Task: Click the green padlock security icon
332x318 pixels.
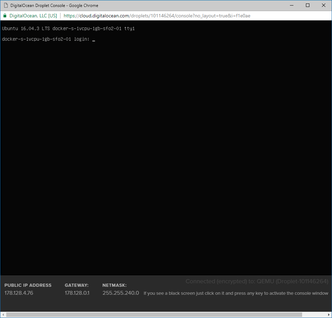Action: coord(5,16)
